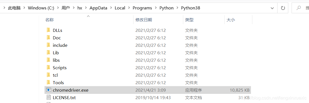Click the include folder icon

(x=48, y=45)
